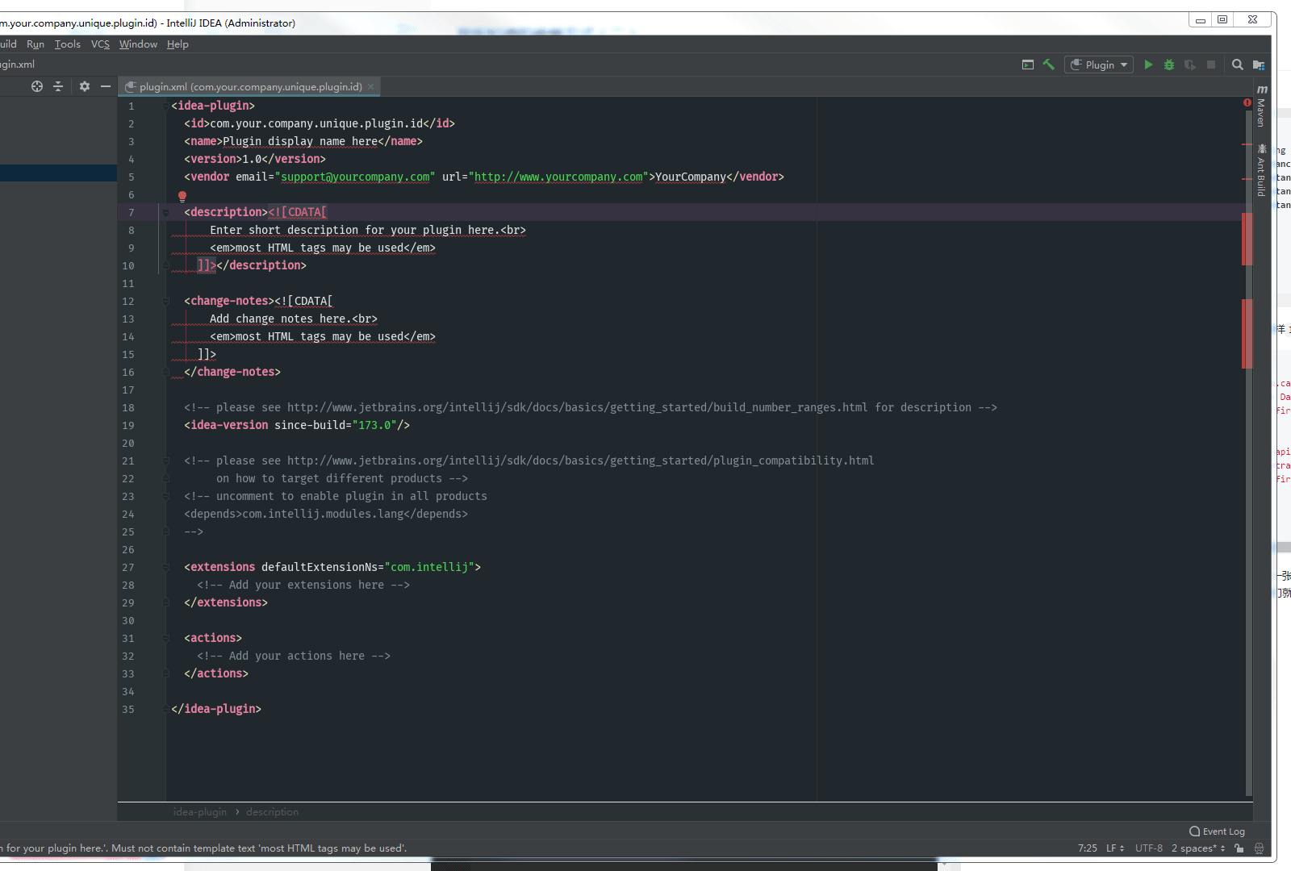Click the "com.intellij" defaultExtensionNs value

[x=429, y=567]
